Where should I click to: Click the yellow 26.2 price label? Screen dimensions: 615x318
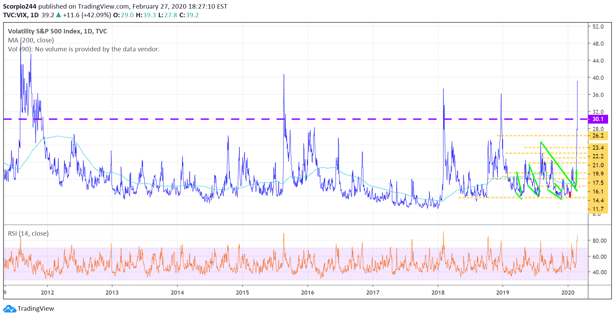(x=598, y=136)
